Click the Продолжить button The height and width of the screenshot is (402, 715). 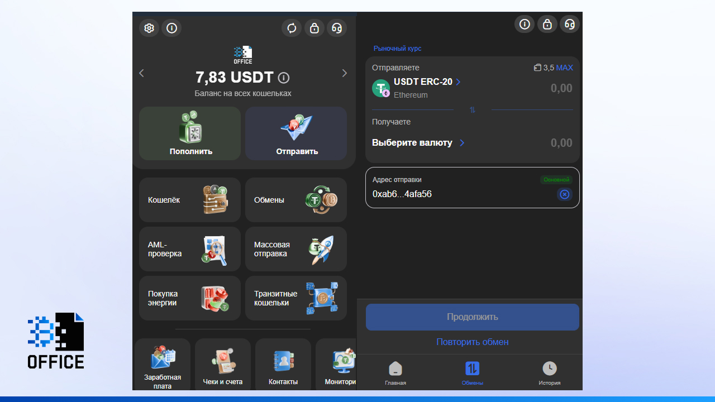[x=472, y=317]
